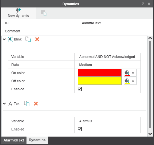Uncheck Enabled for the Text dynamic
The image size is (154, 145).
[80, 129]
